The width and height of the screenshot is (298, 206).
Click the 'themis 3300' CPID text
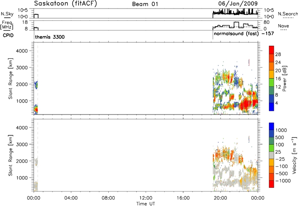[x=50, y=37]
